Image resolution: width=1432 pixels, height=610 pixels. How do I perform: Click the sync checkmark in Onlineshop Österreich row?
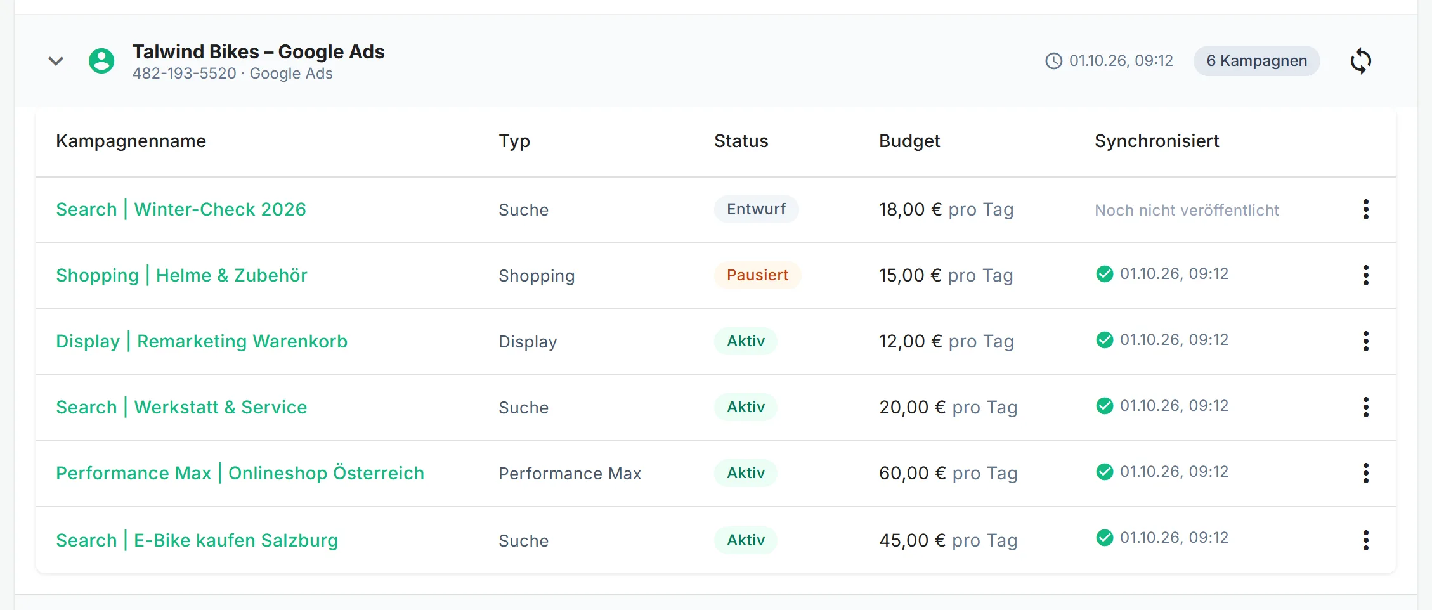1104,472
